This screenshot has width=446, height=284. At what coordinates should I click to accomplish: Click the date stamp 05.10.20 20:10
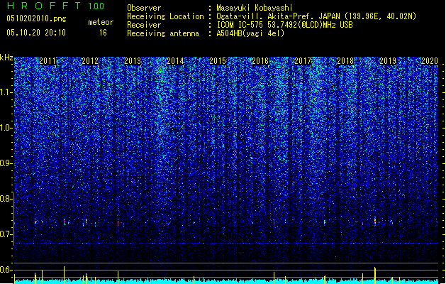[36, 33]
